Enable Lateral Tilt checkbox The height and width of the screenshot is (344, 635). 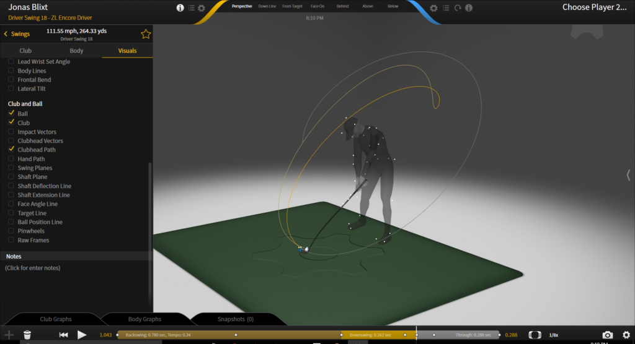(11, 88)
